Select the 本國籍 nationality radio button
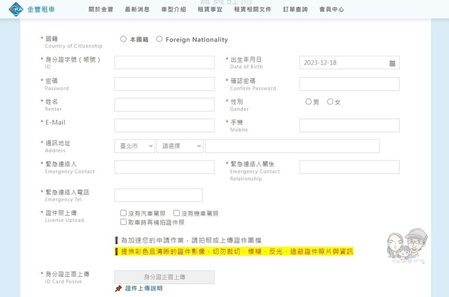The width and height of the screenshot is (449, 297). pyautogui.click(x=124, y=39)
